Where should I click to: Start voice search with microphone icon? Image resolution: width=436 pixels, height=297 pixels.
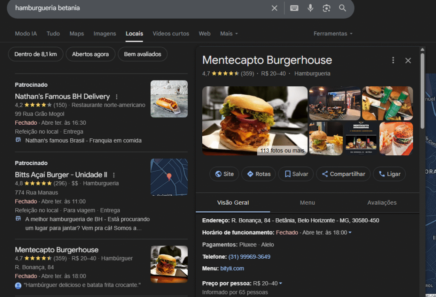(310, 8)
